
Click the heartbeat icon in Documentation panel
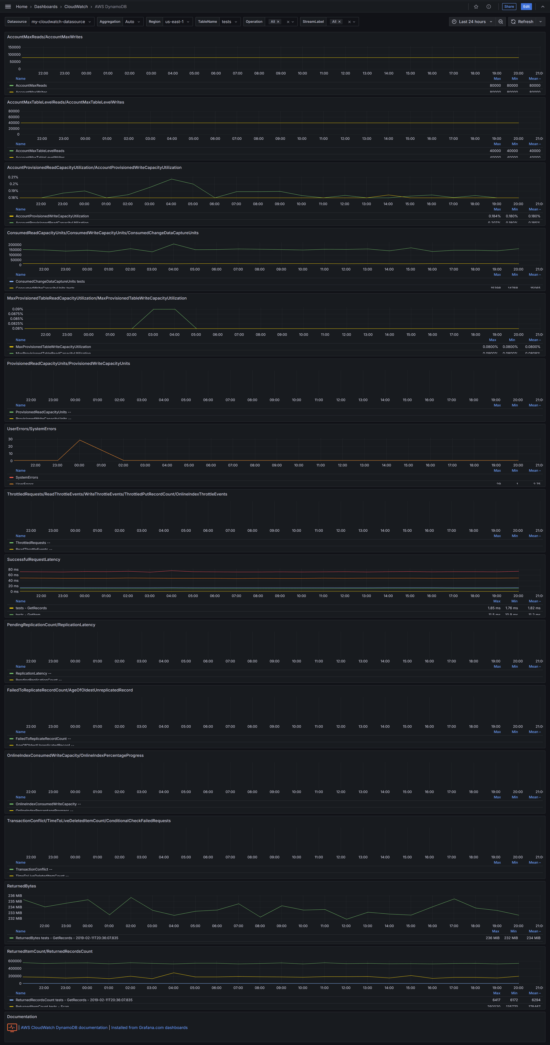12,1027
